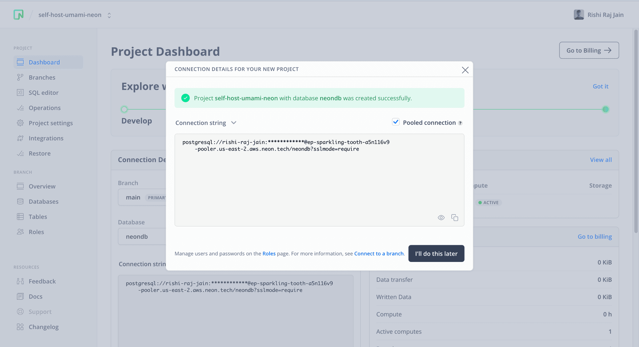This screenshot has width=639, height=347.
Task: Click the page vertical scrollbar
Action: (636, 133)
